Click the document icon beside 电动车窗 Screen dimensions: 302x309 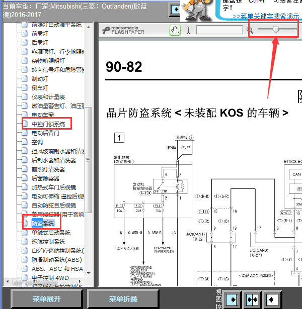coord(25,114)
